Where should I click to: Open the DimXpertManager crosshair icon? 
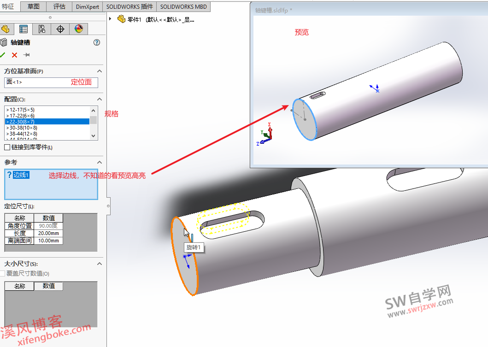click(60, 29)
